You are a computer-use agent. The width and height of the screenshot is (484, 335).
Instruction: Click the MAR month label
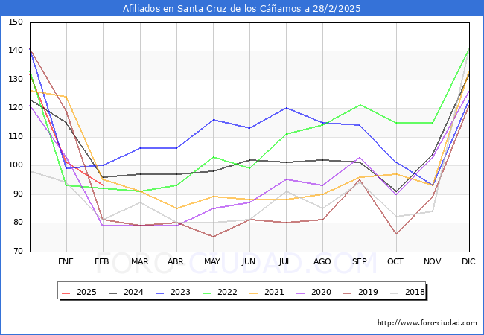(x=140, y=261)
